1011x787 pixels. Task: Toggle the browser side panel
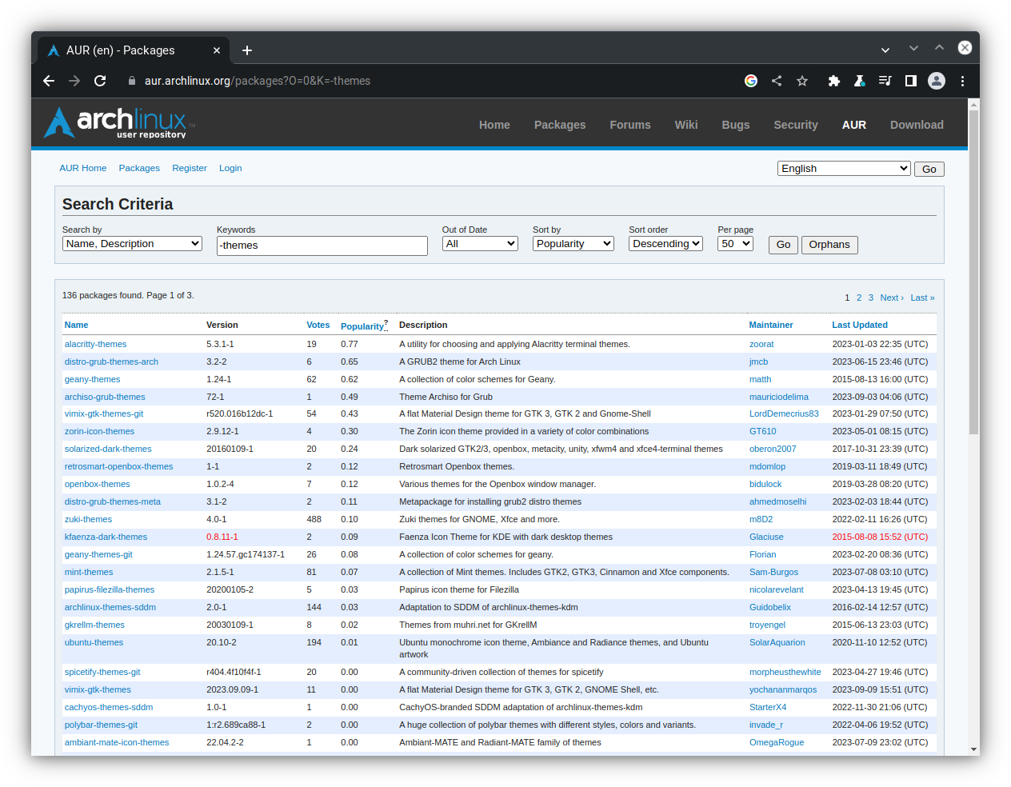pos(910,81)
